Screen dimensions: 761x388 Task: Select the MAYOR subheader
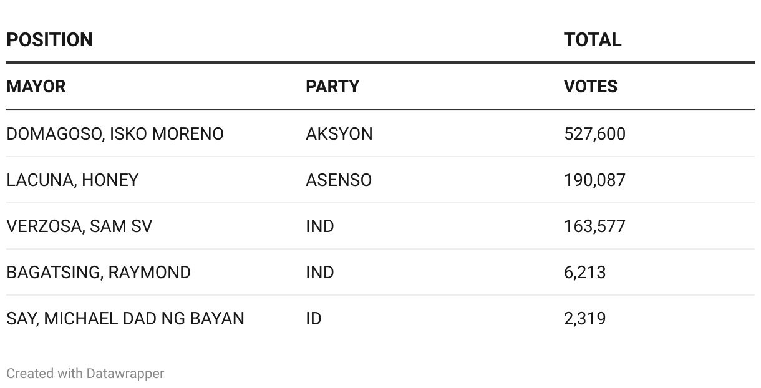pos(36,86)
